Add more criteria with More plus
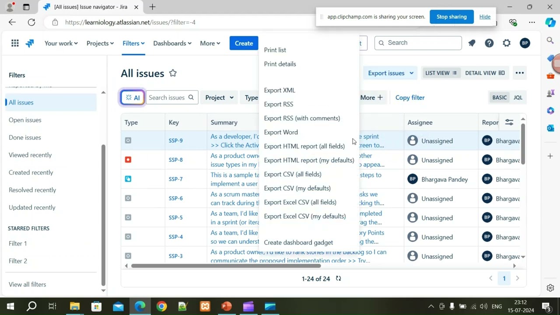This screenshot has height=315, width=560. (371, 98)
